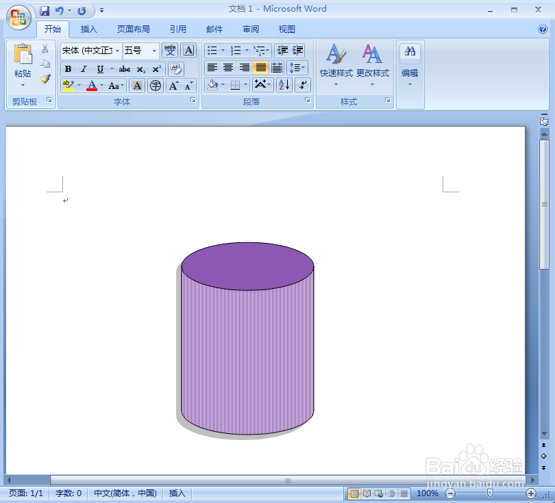Open the Font dialog launcher
This screenshot has height=503, width=555.
click(193, 101)
